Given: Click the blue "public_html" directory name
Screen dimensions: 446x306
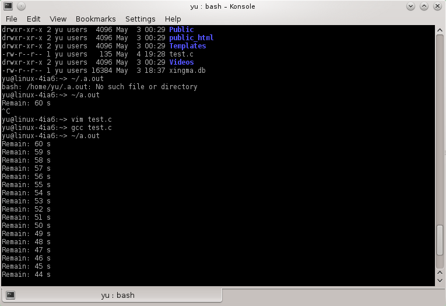Looking at the screenshot, I should (x=191, y=38).
